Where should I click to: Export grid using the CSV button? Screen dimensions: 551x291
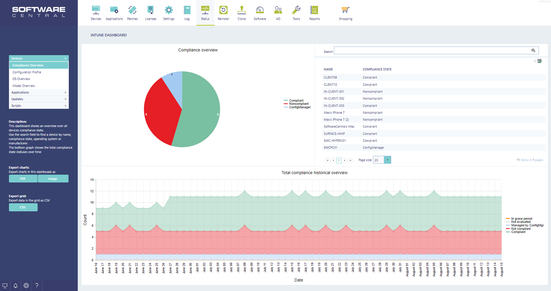pyautogui.click(x=23, y=207)
